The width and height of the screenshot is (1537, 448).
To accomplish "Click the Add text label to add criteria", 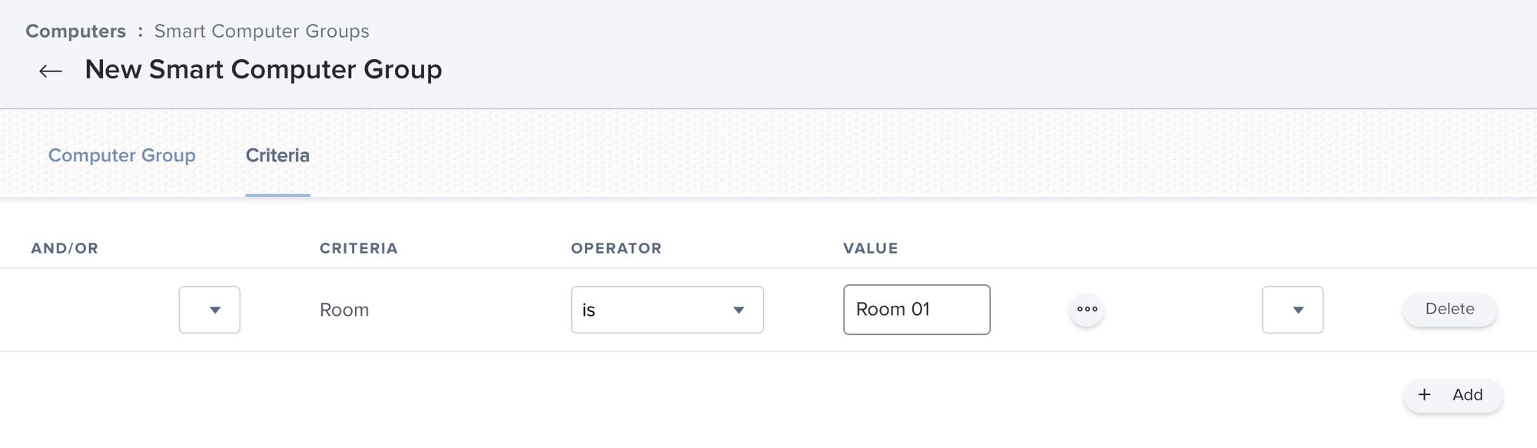I will pyautogui.click(x=1467, y=395).
